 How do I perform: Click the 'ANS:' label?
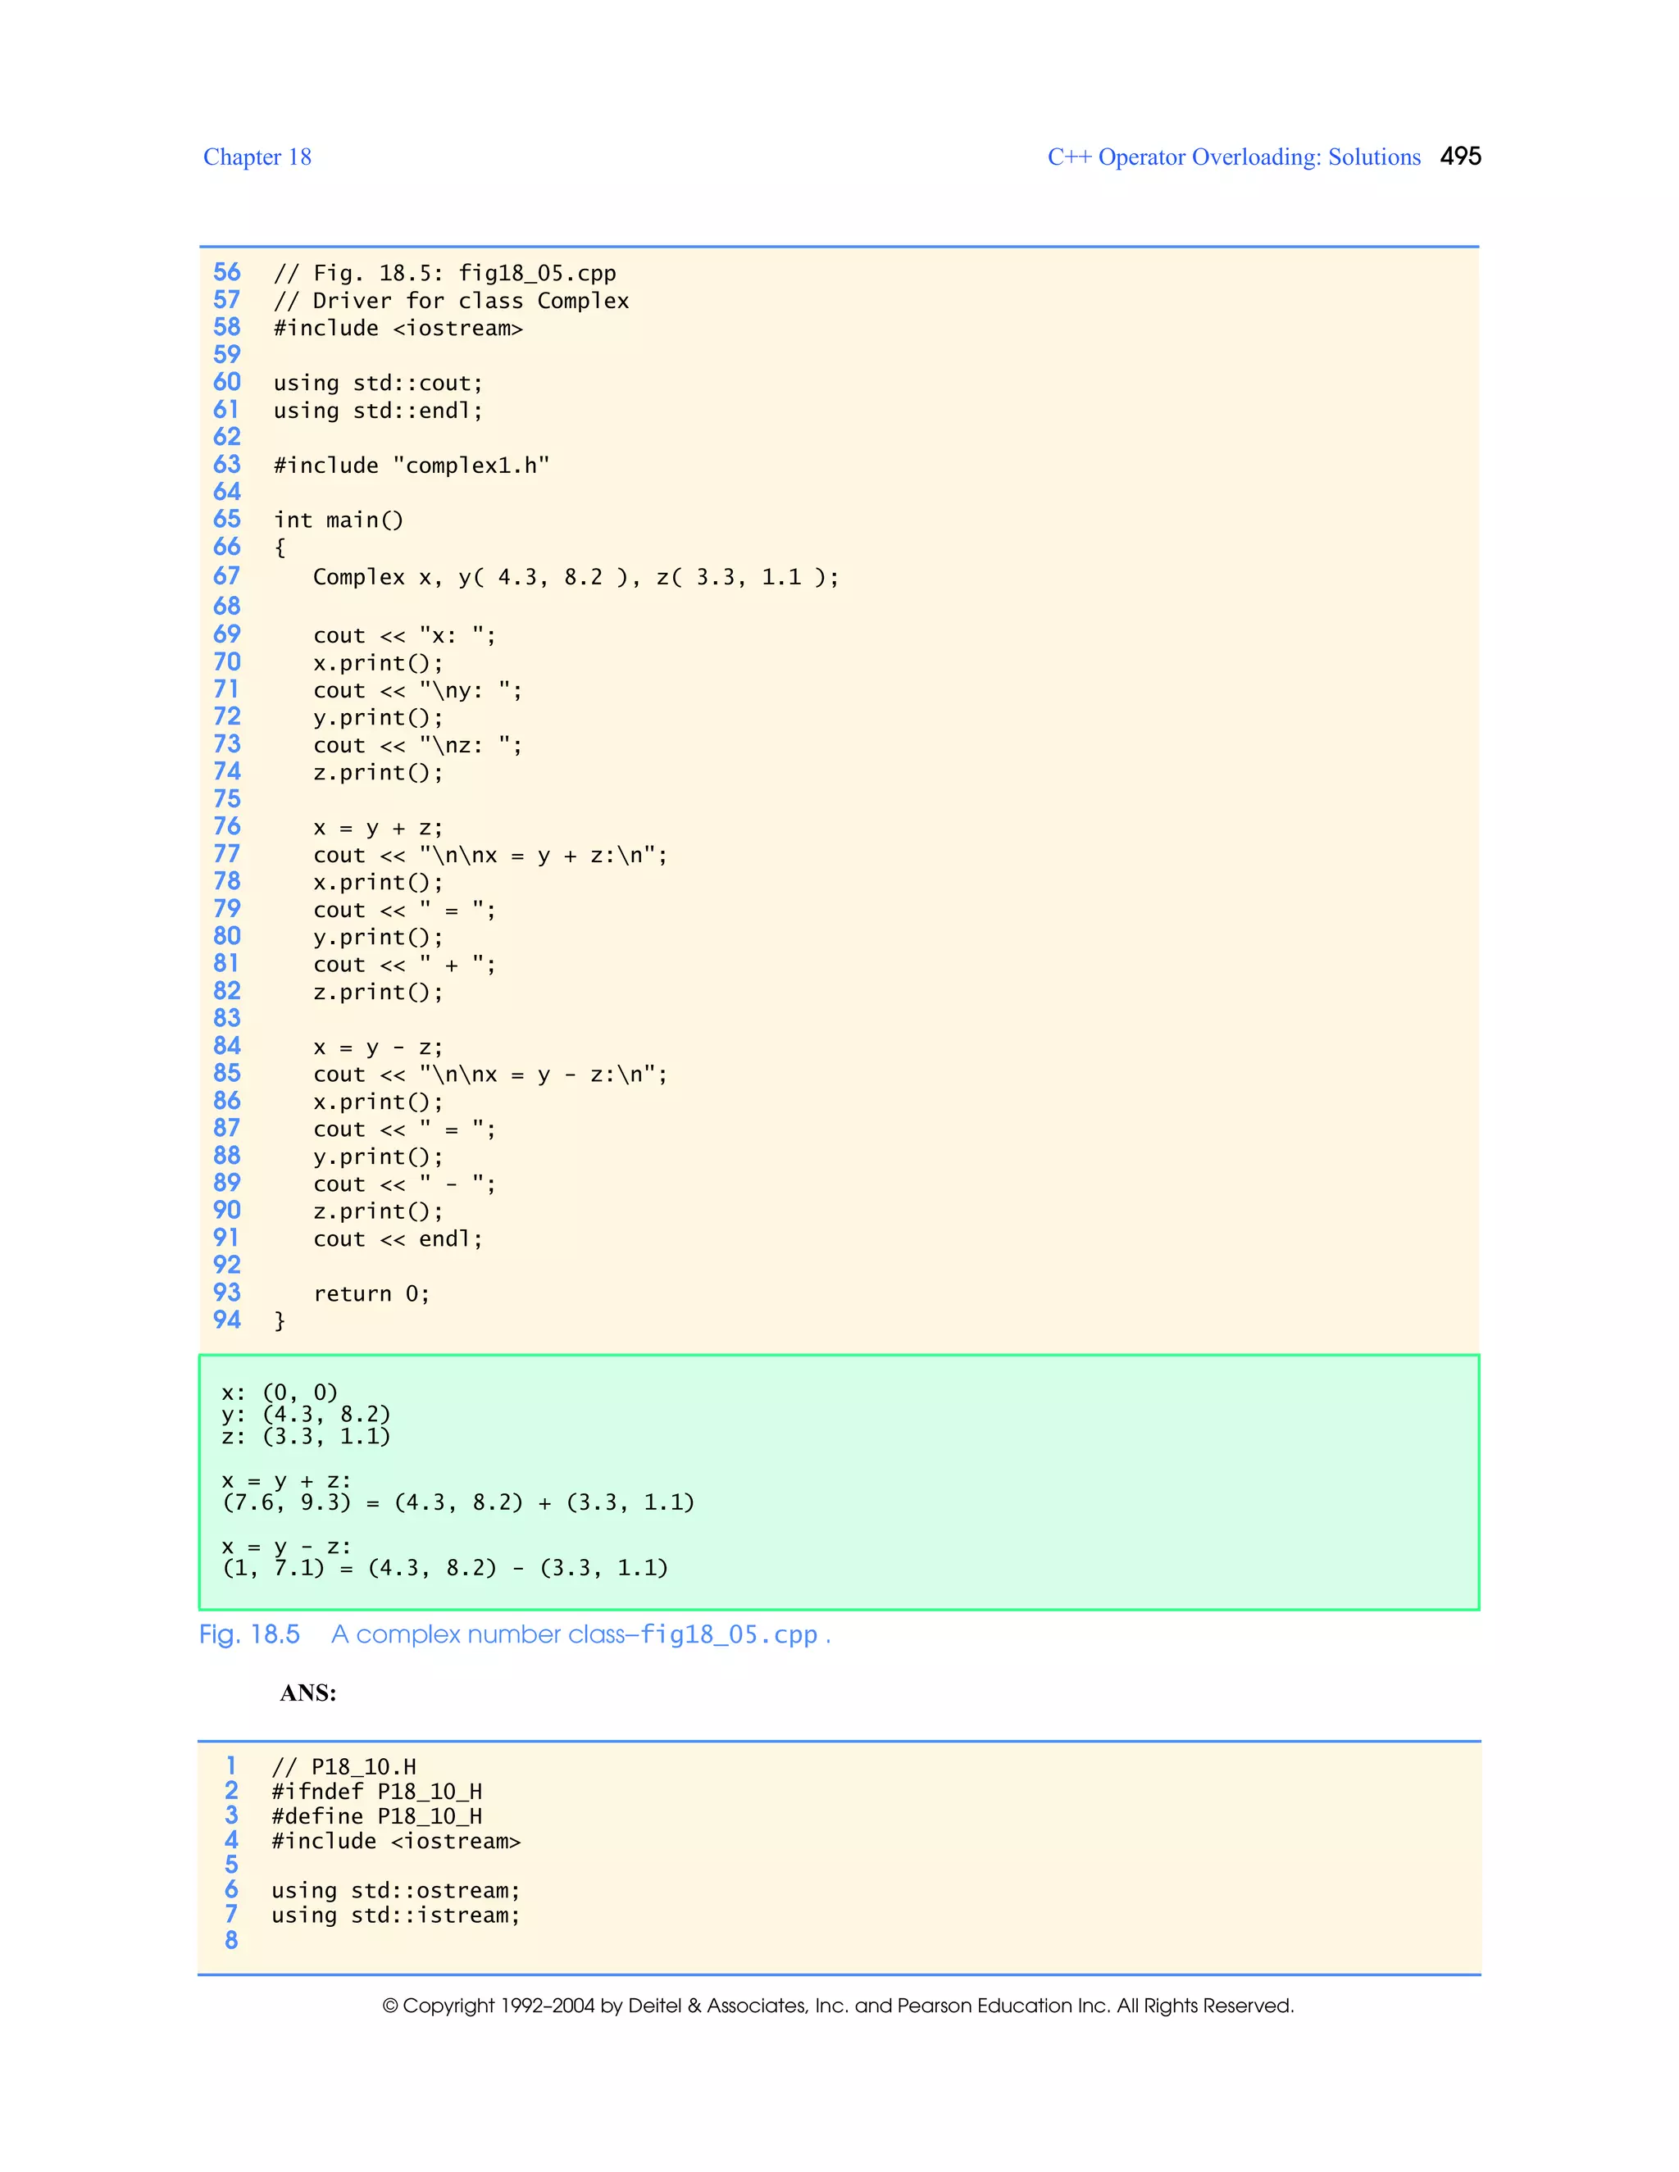(x=308, y=1693)
